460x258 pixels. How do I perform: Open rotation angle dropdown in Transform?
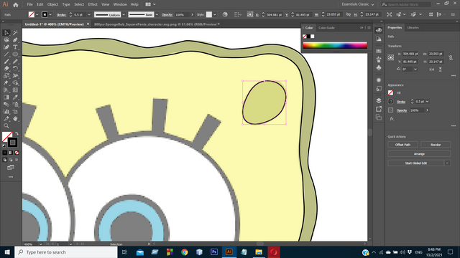(415, 70)
